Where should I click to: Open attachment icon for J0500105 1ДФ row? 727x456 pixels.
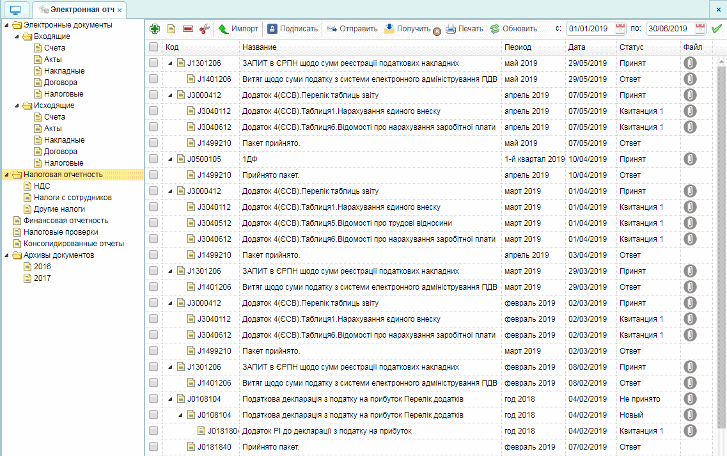click(x=690, y=159)
